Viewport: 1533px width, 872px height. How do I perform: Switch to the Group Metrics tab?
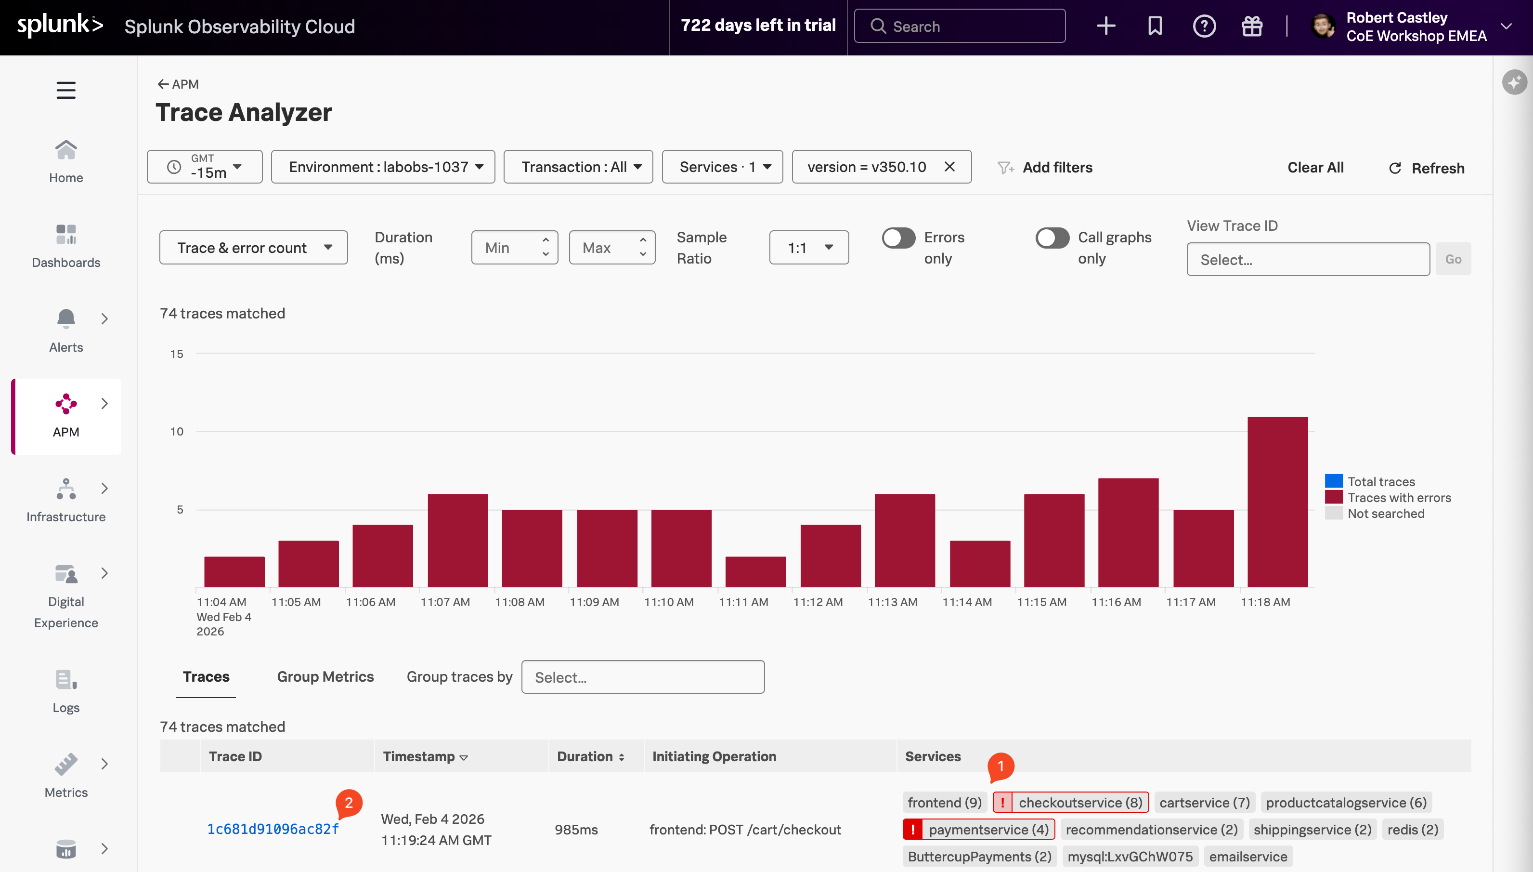(325, 677)
